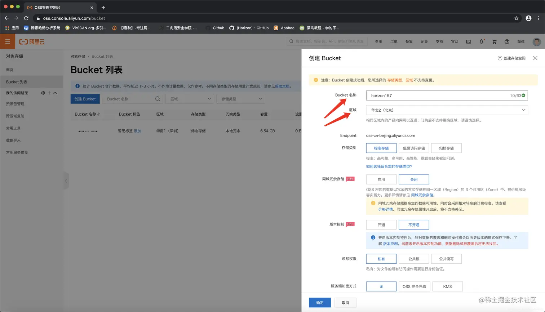The height and width of the screenshot is (312, 545).
Task: Open the 工单 menu
Action: pos(394,42)
